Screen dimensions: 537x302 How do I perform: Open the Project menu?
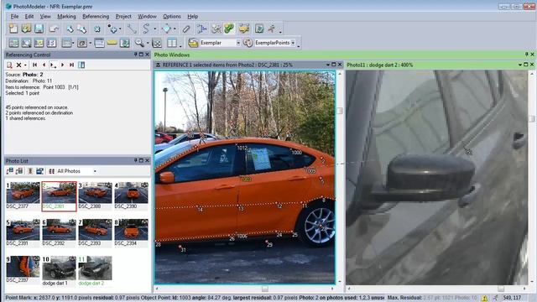[x=123, y=17]
